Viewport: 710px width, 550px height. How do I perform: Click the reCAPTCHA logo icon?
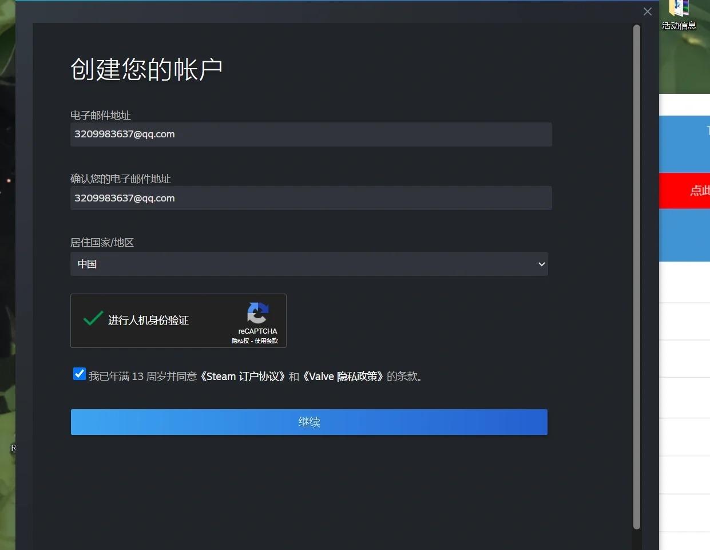(x=257, y=314)
